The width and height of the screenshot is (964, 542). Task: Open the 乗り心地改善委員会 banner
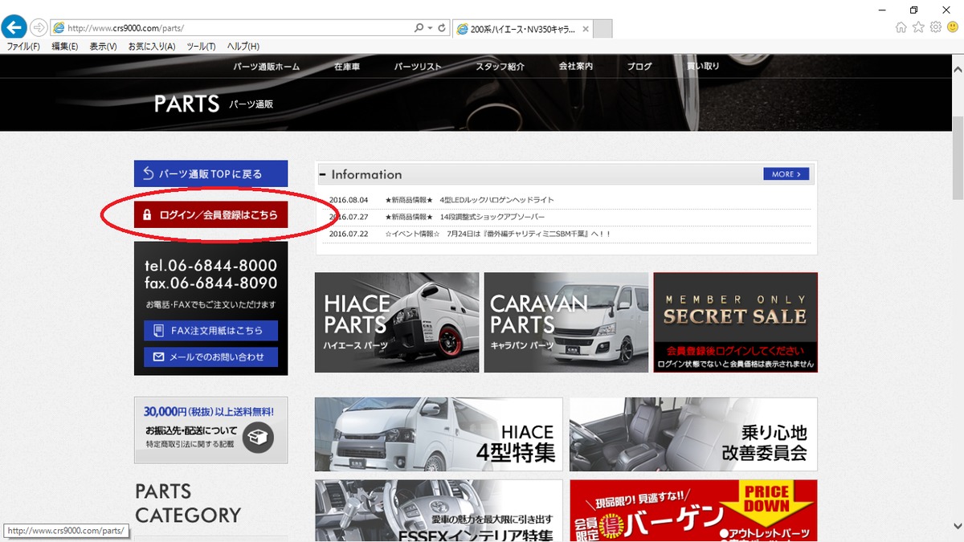pyautogui.click(x=693, y=434)
